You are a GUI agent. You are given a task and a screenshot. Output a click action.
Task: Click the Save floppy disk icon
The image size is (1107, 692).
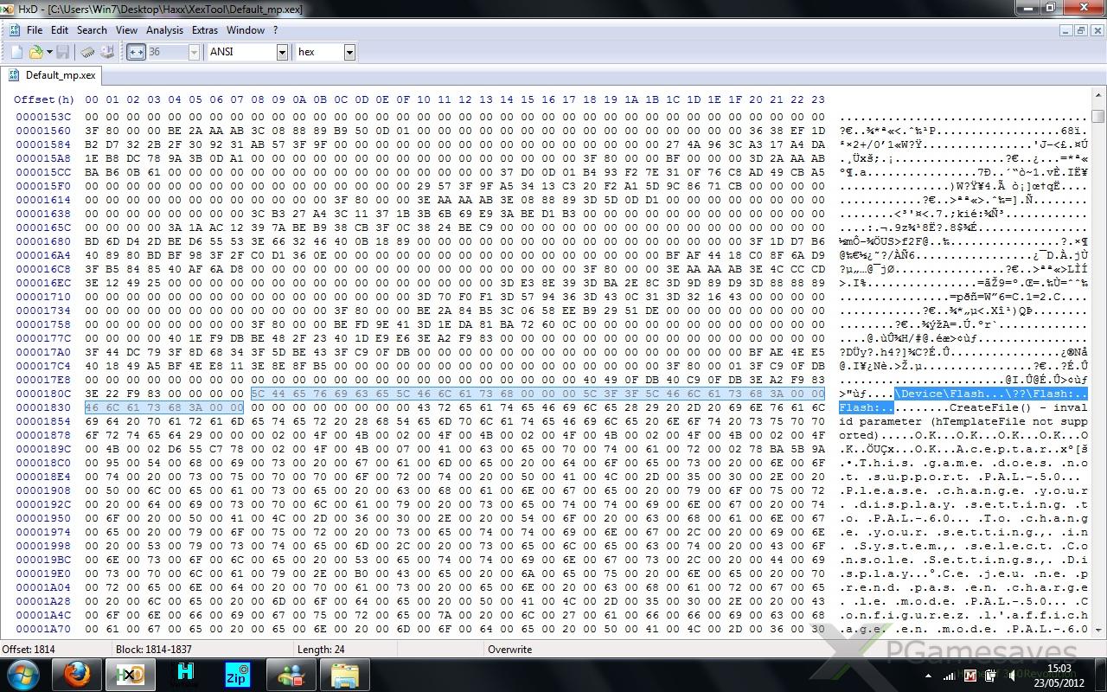pos(63,52)
